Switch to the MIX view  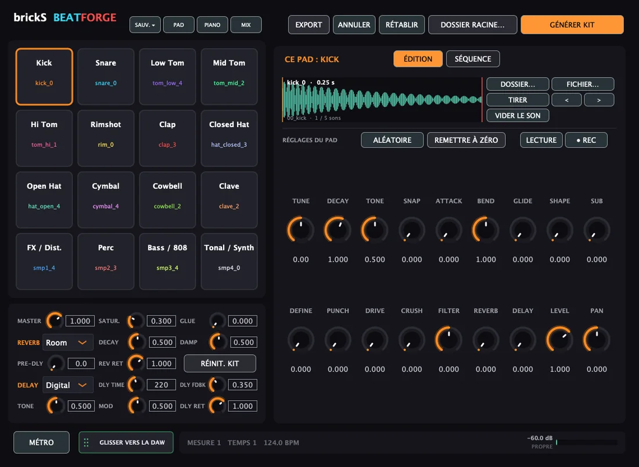pos(246,25)
